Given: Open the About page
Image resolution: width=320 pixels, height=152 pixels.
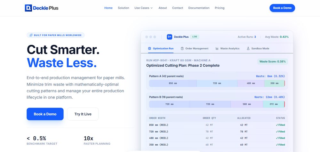Looking at the screenshot, I should [163, 8].
